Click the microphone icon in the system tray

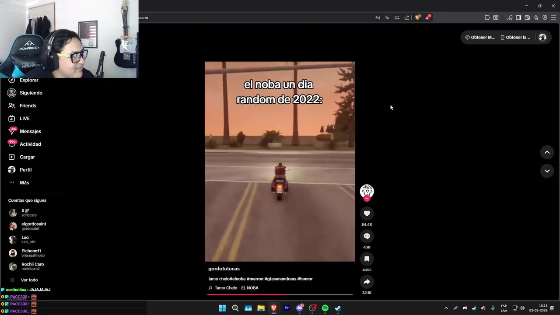tap(493, 308)
